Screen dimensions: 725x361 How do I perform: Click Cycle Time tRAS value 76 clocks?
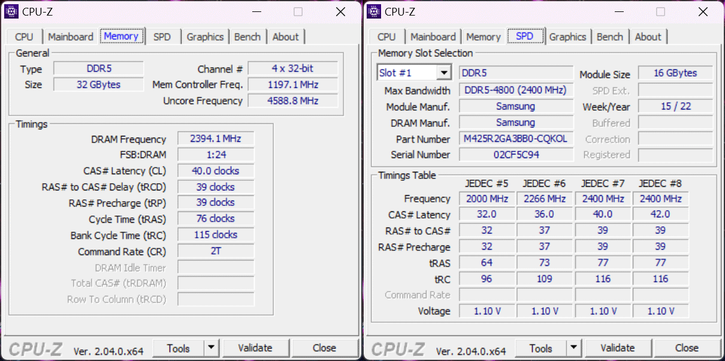[216, 219]
